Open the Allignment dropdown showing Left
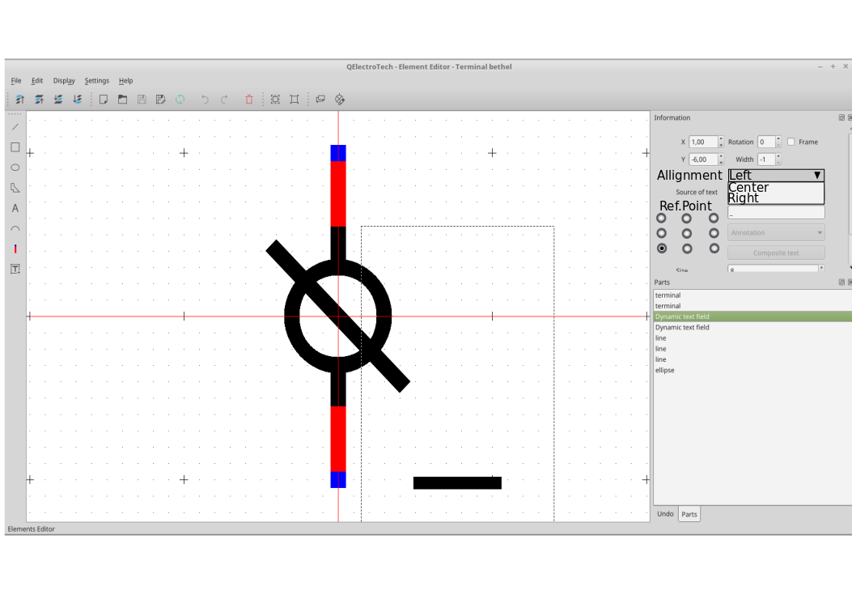The height and width of the screenshot is (603, 852). pyautogui.click(x=775, y=175)
